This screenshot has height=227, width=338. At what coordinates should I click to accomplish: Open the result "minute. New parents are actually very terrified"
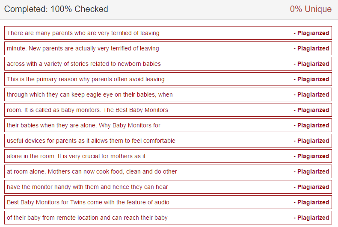point(83,48)
